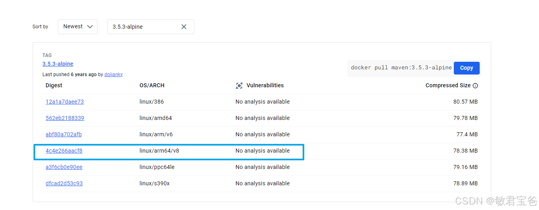Select the docker pull maven:3.5.3-alpine command text
The width and height of the screenshot is (539, 210).
401,68
